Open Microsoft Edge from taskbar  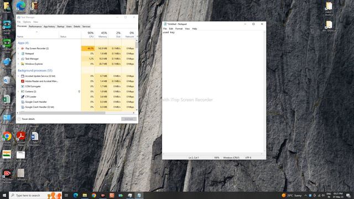[76, 195]
